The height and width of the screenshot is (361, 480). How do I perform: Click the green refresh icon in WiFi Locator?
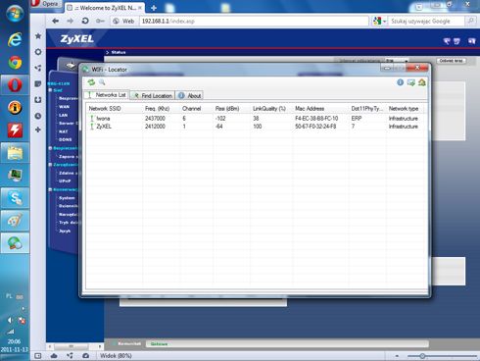coord(91,82)
